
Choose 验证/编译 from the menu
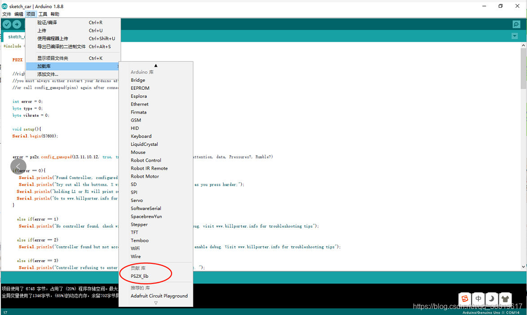pos(73,22)
